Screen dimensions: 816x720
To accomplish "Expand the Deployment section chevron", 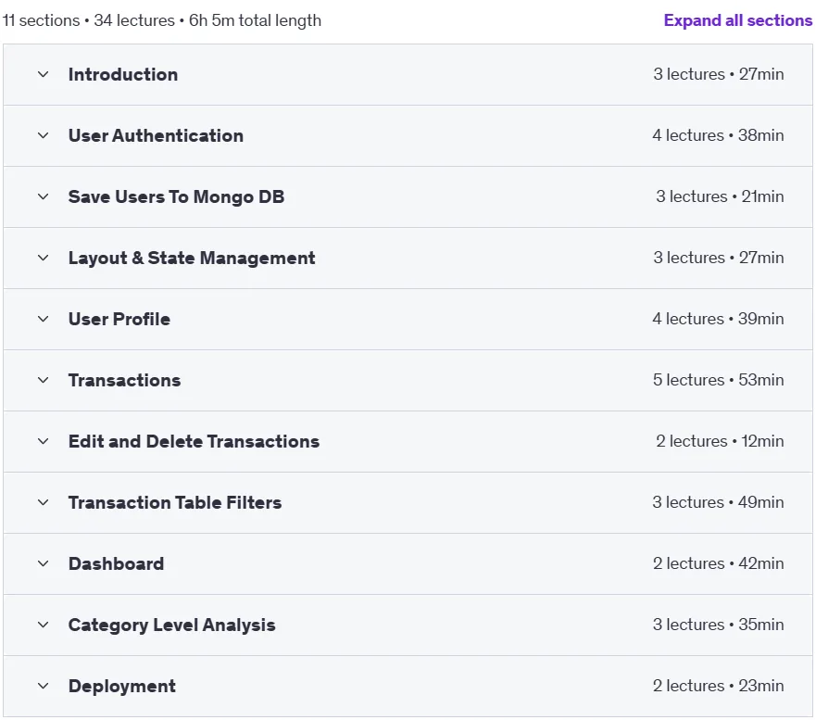I will click(44, 686).
